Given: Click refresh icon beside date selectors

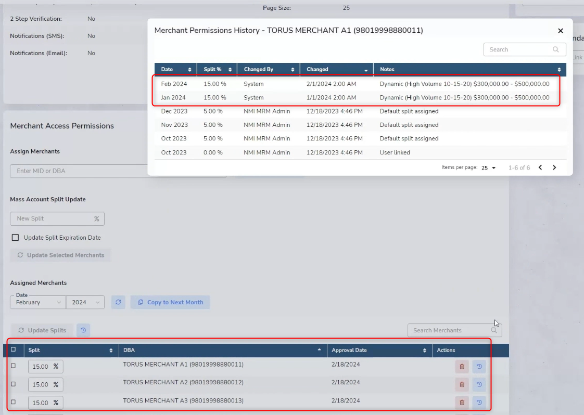Looking at the screenshot, I should tap(118, 302).
